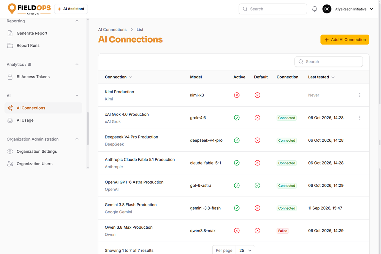Viewport: 381px width, 254px height.
Task: Click the Default status icon for Gemini 3.8 Flash
Action: pyautogui.click(x=257, y=208)
